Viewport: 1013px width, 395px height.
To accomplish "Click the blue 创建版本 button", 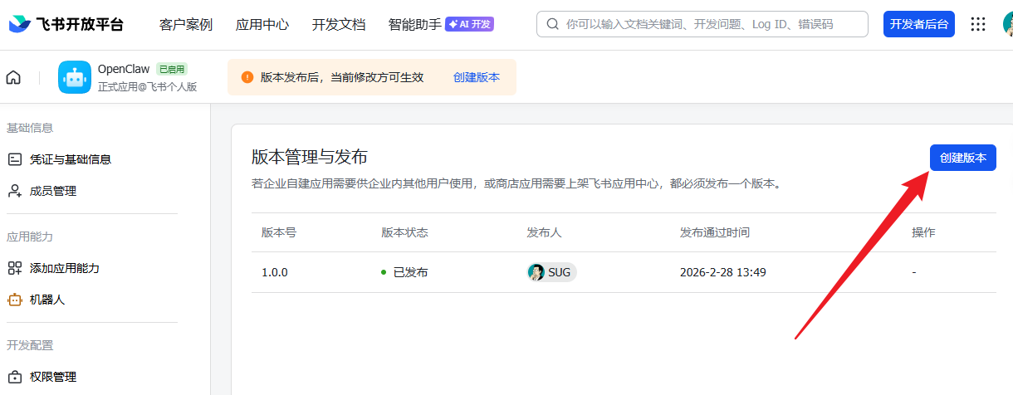I will click(x=962, y=158).
